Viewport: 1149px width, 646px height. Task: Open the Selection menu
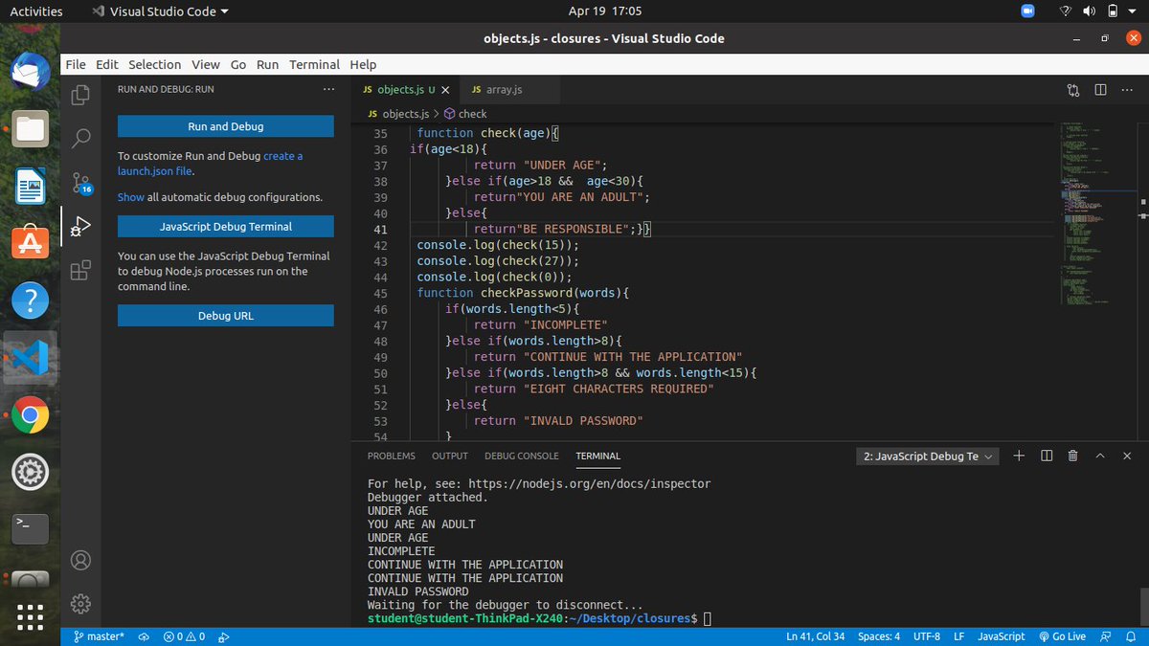coord(154,64)
